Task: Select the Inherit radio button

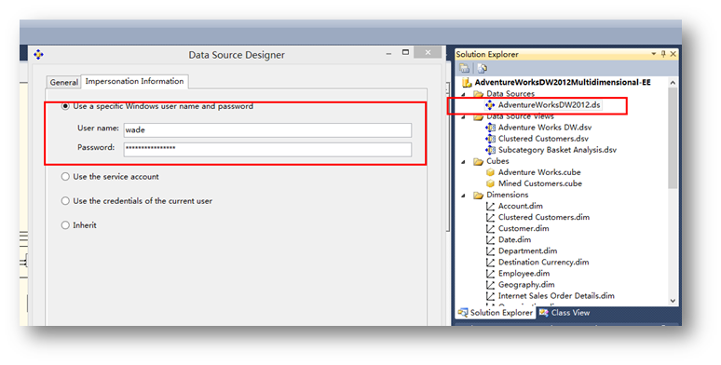Action: click(65, 225)
